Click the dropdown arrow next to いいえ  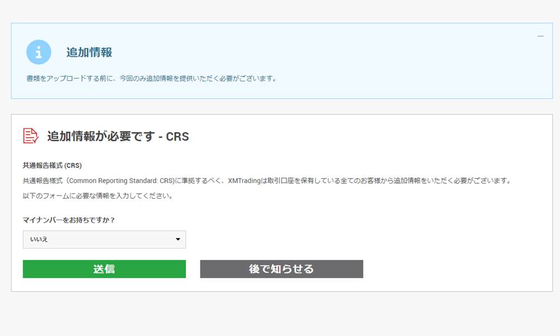[179, 240]
